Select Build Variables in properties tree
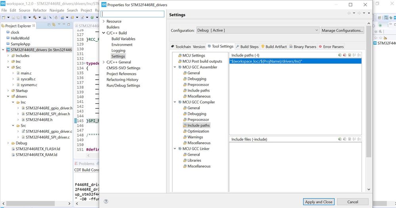Screen dimensions: 396x208 point(123,38)
